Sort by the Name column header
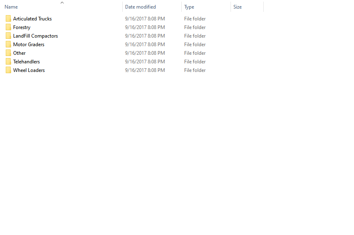 (x=11, y=7)
